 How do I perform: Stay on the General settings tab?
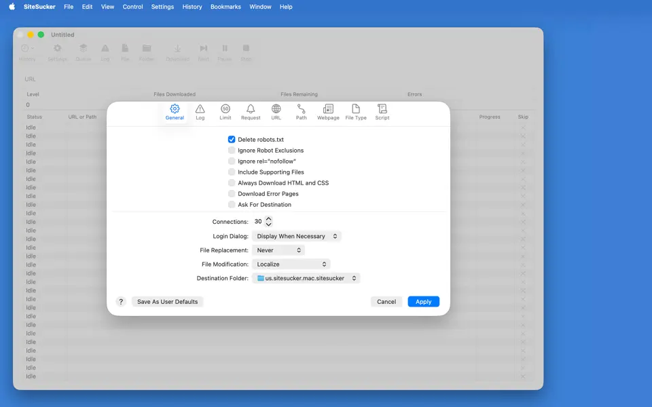[175, 112]
